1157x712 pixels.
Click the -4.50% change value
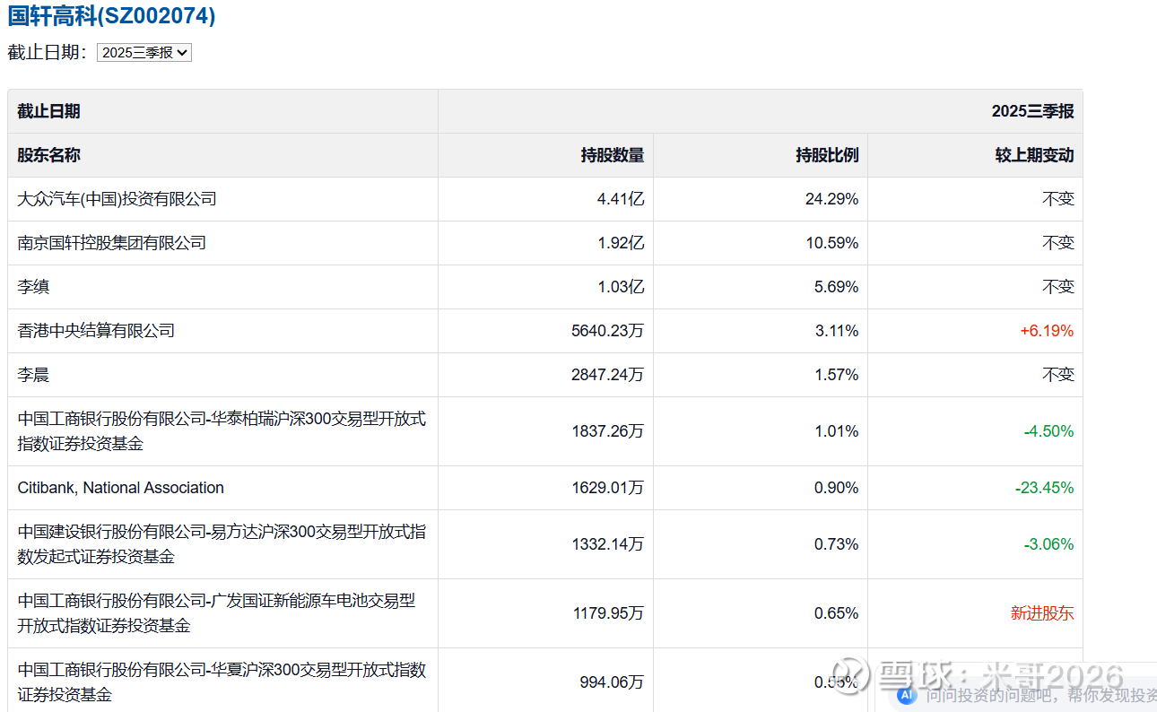coord(1048,431)
